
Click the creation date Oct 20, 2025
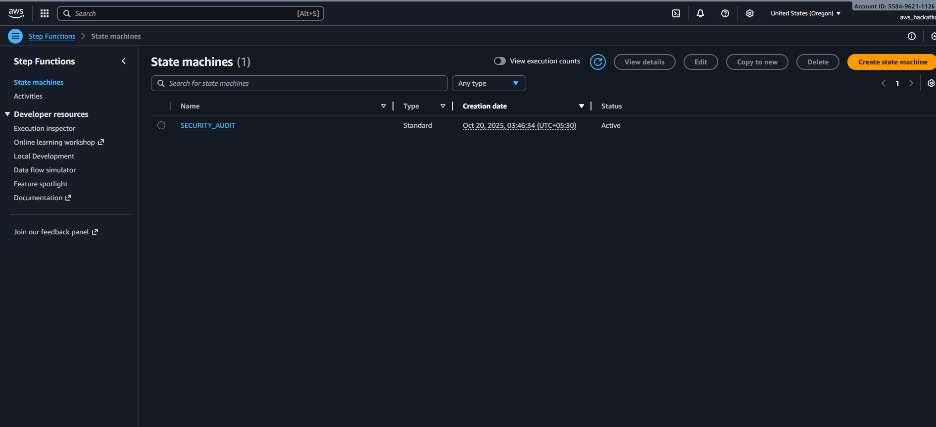519,125
